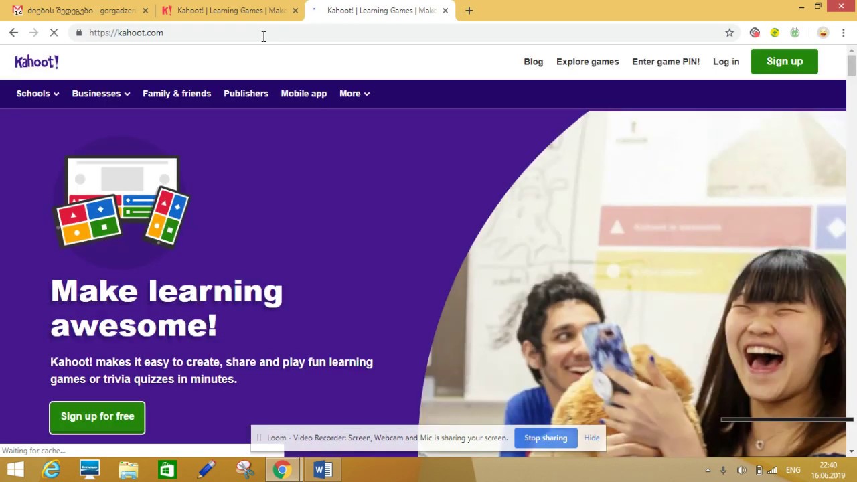Open the Chrome profile emoji avatar

click(823, 33)
